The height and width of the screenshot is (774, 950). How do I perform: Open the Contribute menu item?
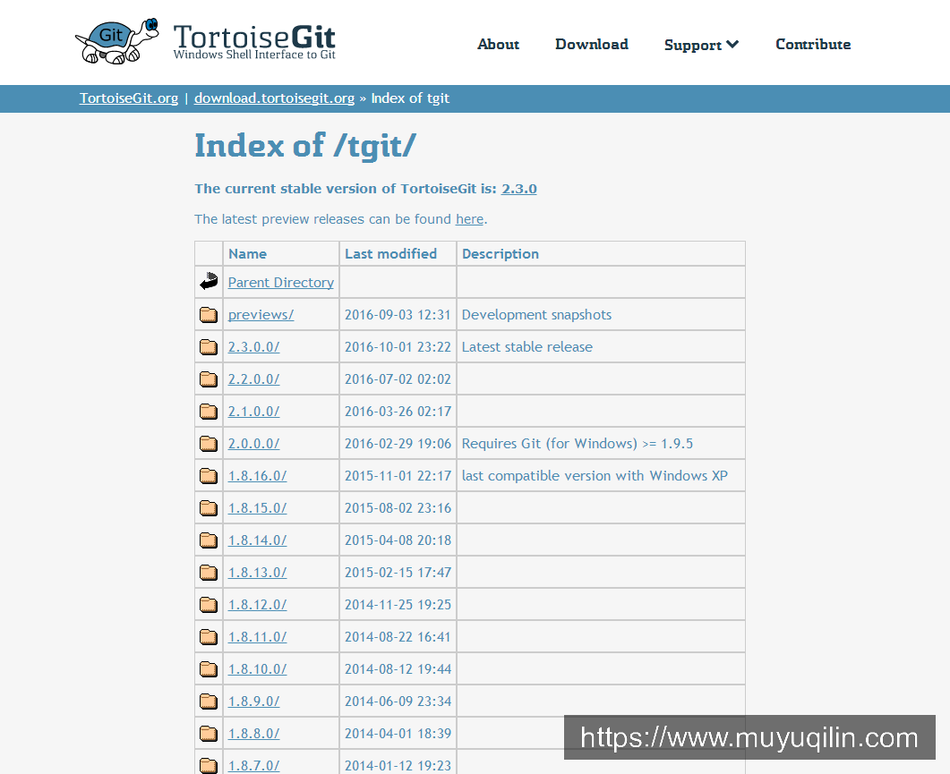click(x=813, y=44)
